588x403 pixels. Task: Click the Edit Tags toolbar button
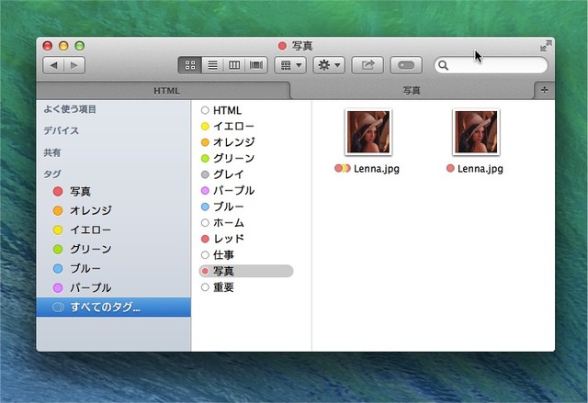point(406,65)
